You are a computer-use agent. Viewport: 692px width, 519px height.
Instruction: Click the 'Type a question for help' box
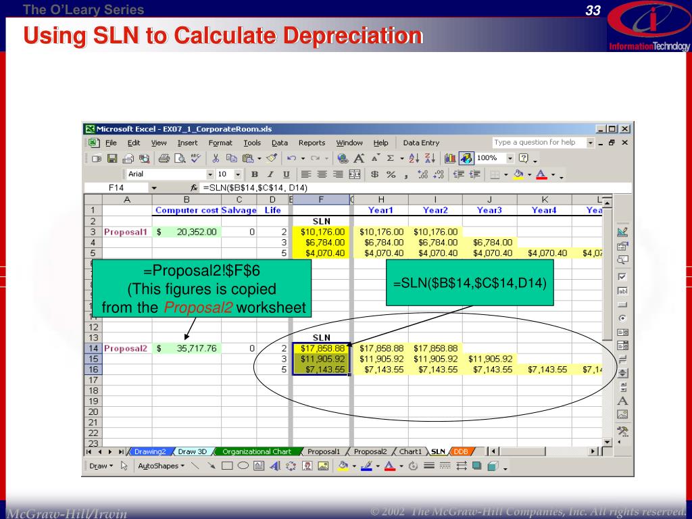click(539, 143)
